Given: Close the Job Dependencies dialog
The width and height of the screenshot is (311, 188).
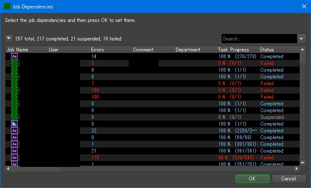Looking at the screenshot, I should (x=304, y=6).
